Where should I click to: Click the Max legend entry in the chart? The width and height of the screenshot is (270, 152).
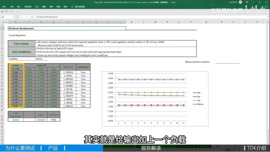tap(197, 93)
